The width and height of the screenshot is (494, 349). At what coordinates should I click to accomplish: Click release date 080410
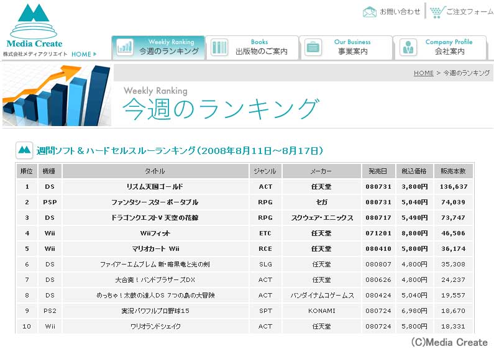pyautogui.click(x=378, y=249)
